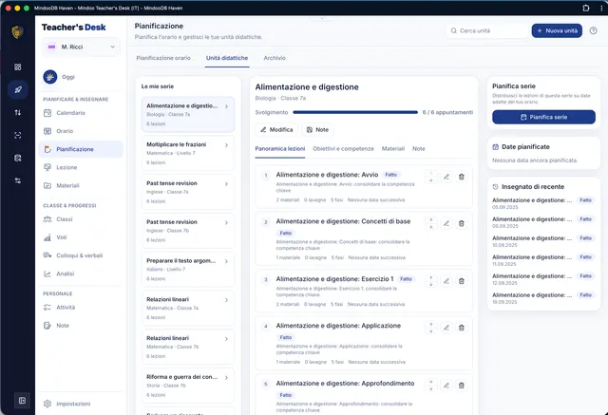The image size is (608, 415).
Task: Open Attività in sidebar
Action: [x=80, y=308]
